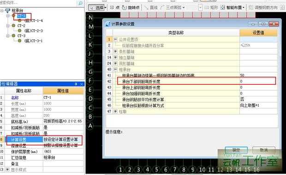Image resolution: width=286 pixels, height=175 pixels.
Task: Expand the 显示样式 property row
Action: click(7, 170)
